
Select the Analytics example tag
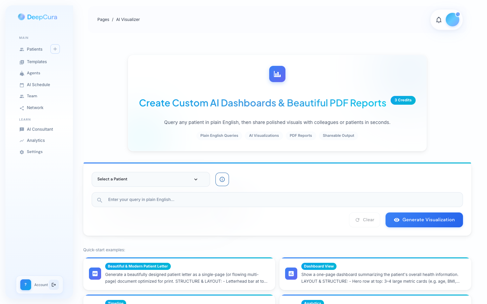click(312, 302)
